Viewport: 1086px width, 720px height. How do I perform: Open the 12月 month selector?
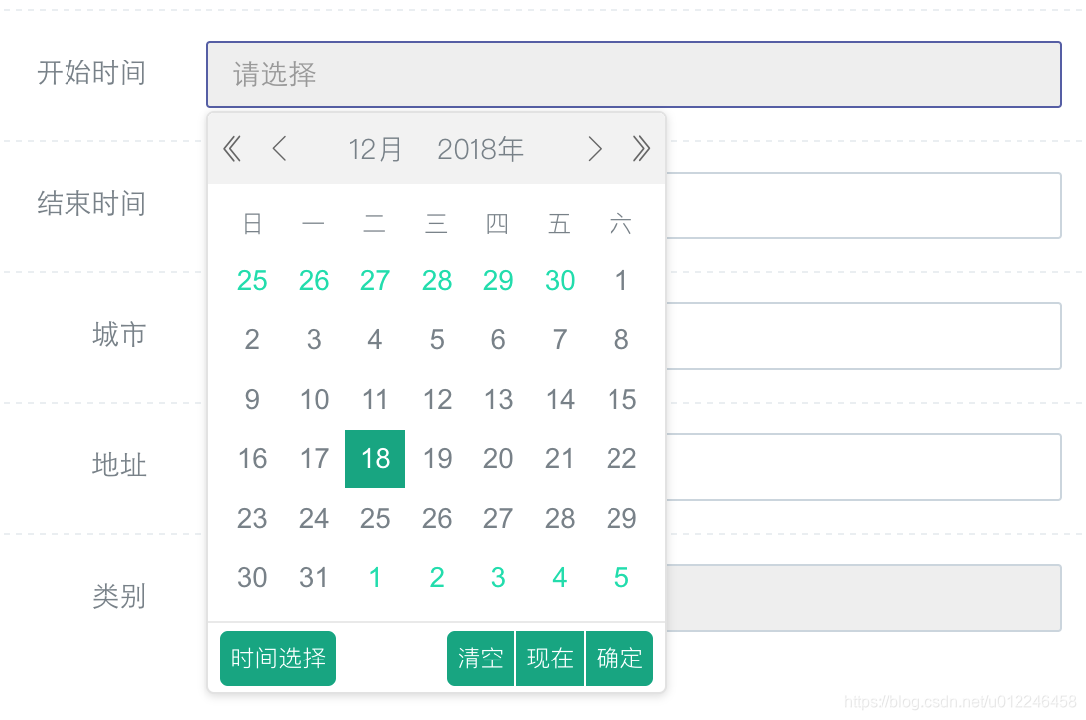pyautogui.click(x=374, y=149)
